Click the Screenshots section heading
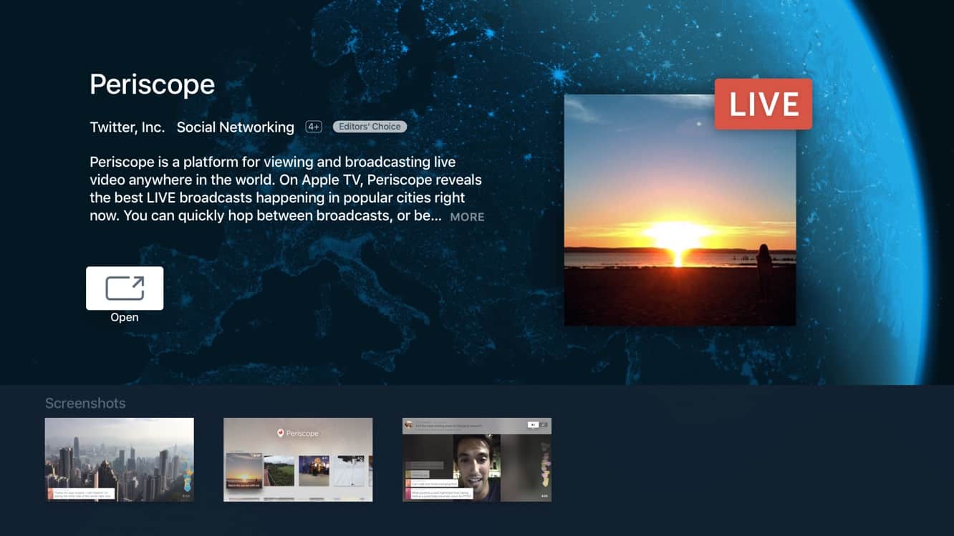The height and width of the screenshot is (536, 954). pyautogui.click(x=85, y=403)
